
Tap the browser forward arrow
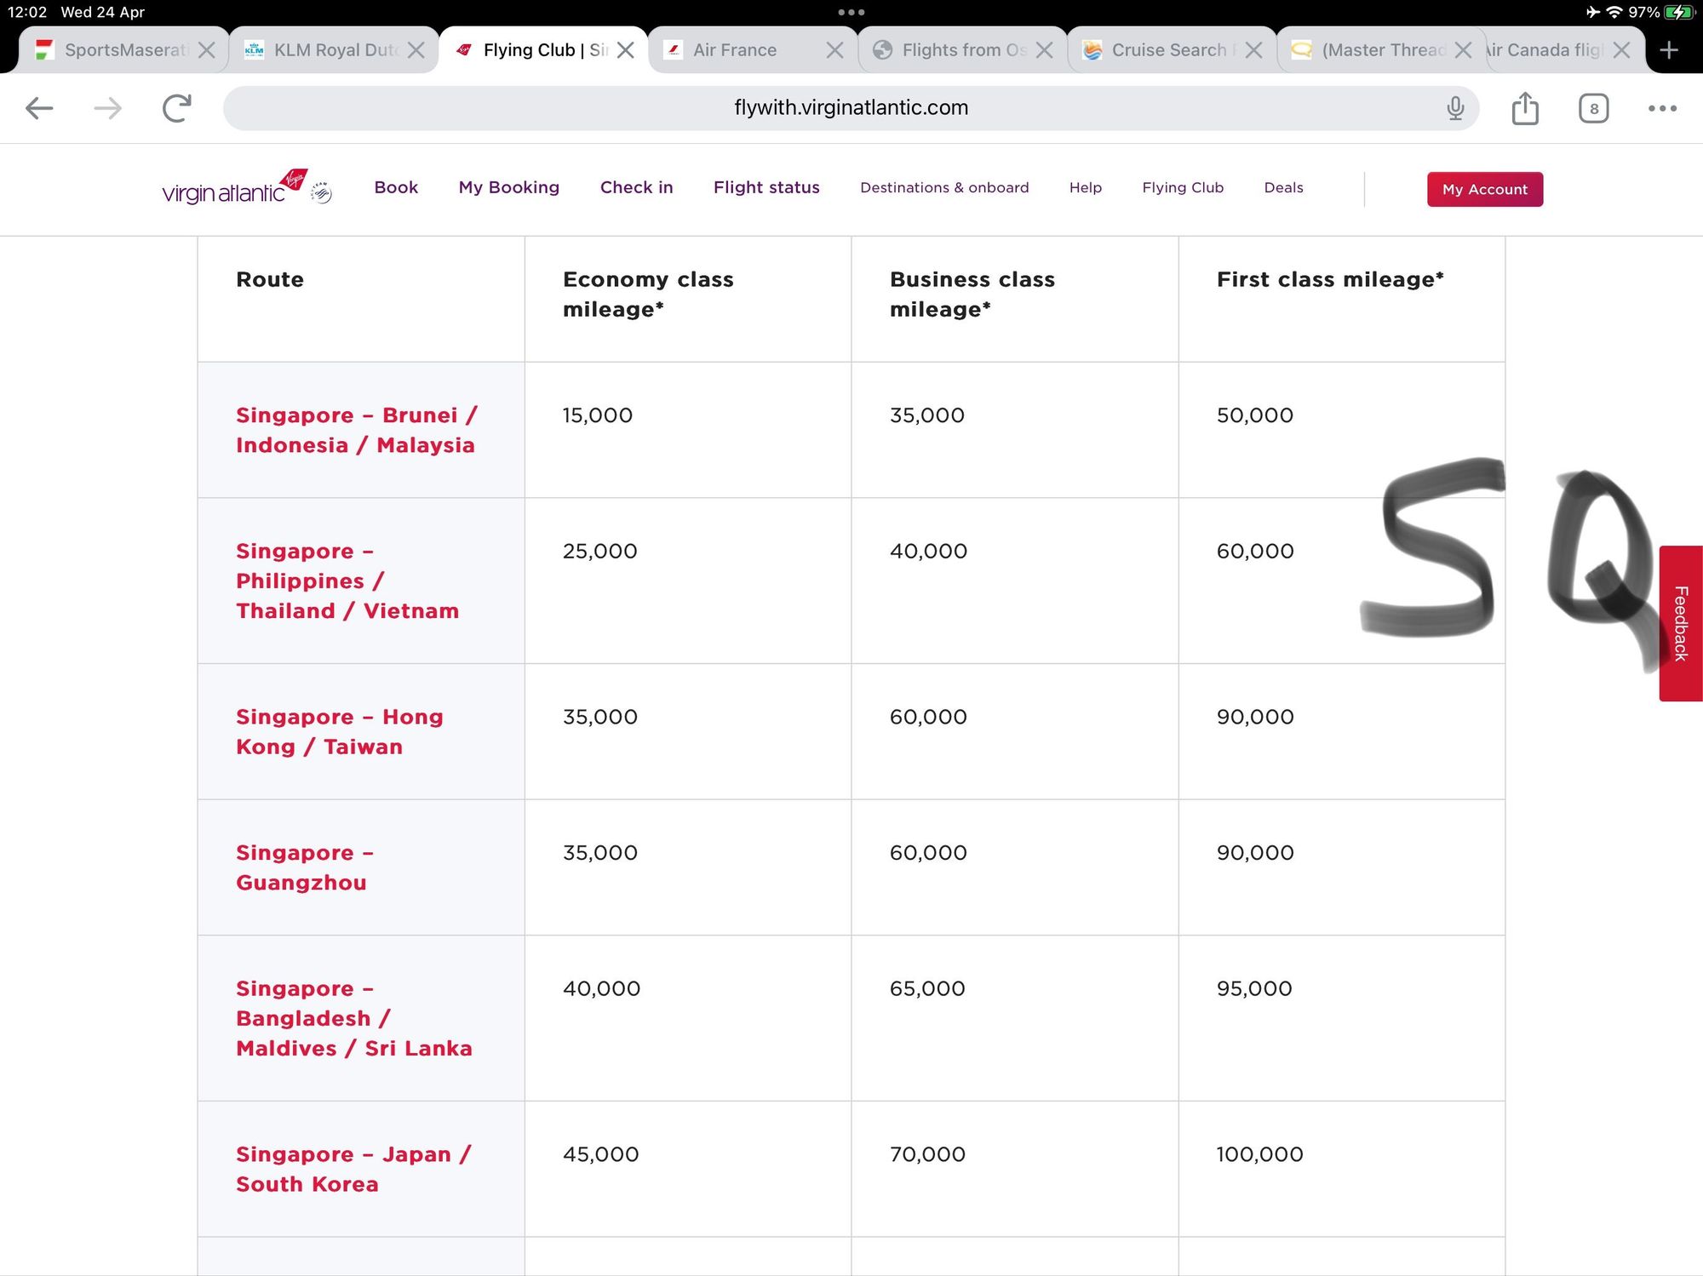pyautogui.click(x=108, y=108)
